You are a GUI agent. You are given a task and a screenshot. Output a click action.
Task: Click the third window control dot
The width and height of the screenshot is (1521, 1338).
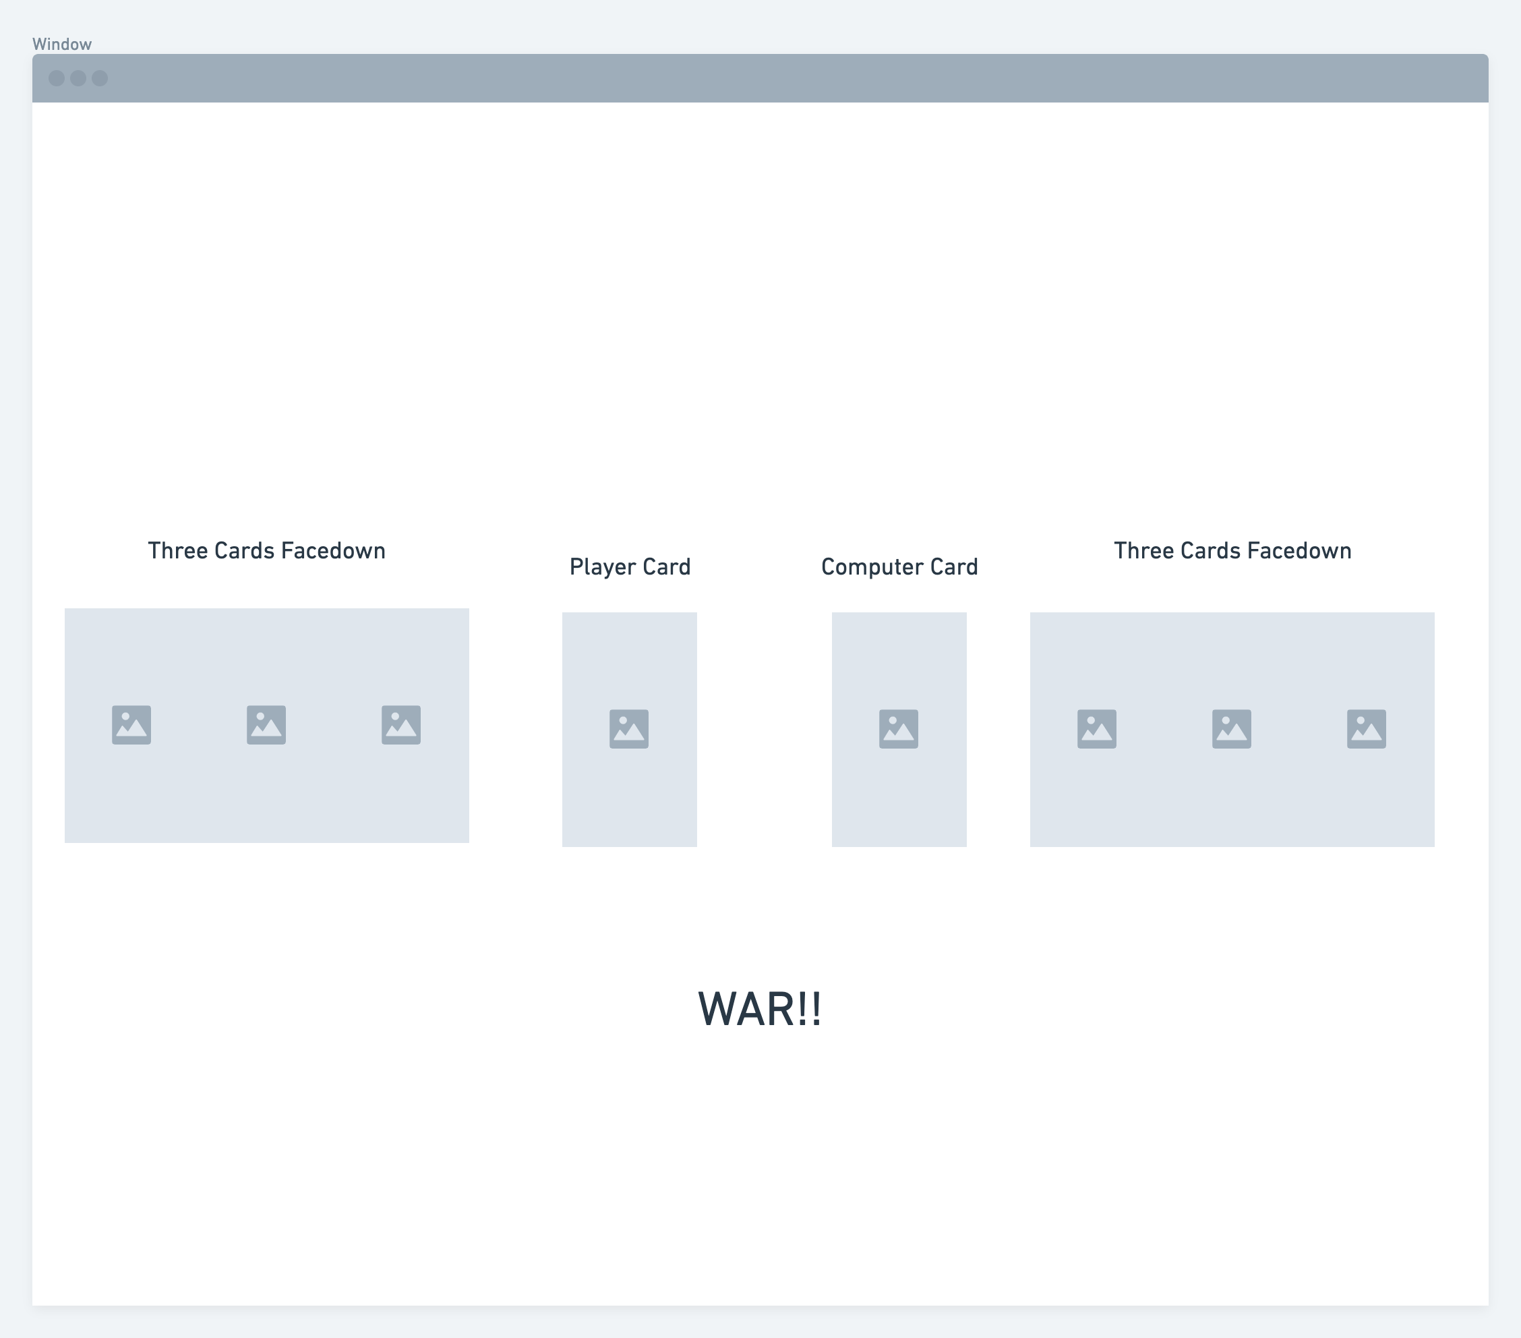pos(100,78)
